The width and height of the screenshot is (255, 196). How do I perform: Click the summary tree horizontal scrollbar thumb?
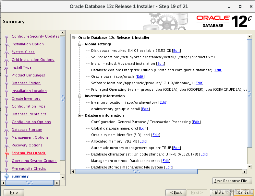tap(137, 172)
